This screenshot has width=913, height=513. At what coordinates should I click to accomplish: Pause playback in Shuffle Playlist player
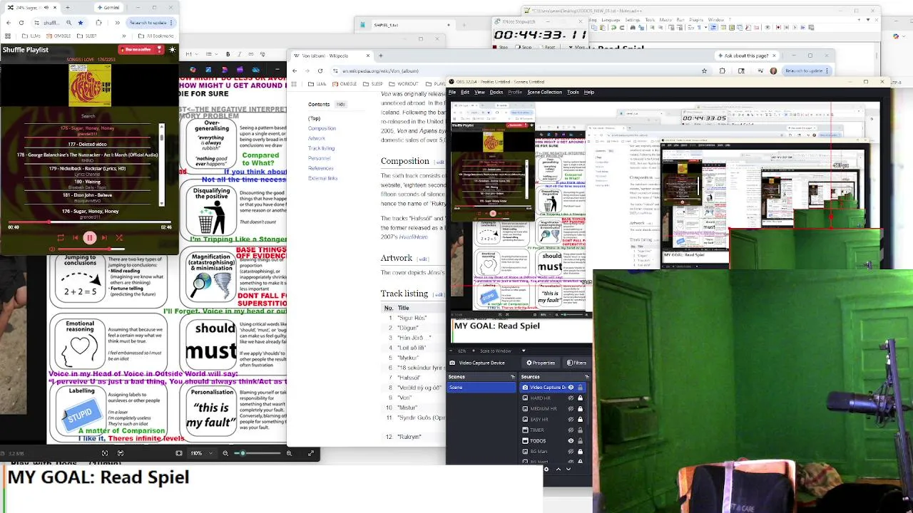click(89, 238)
